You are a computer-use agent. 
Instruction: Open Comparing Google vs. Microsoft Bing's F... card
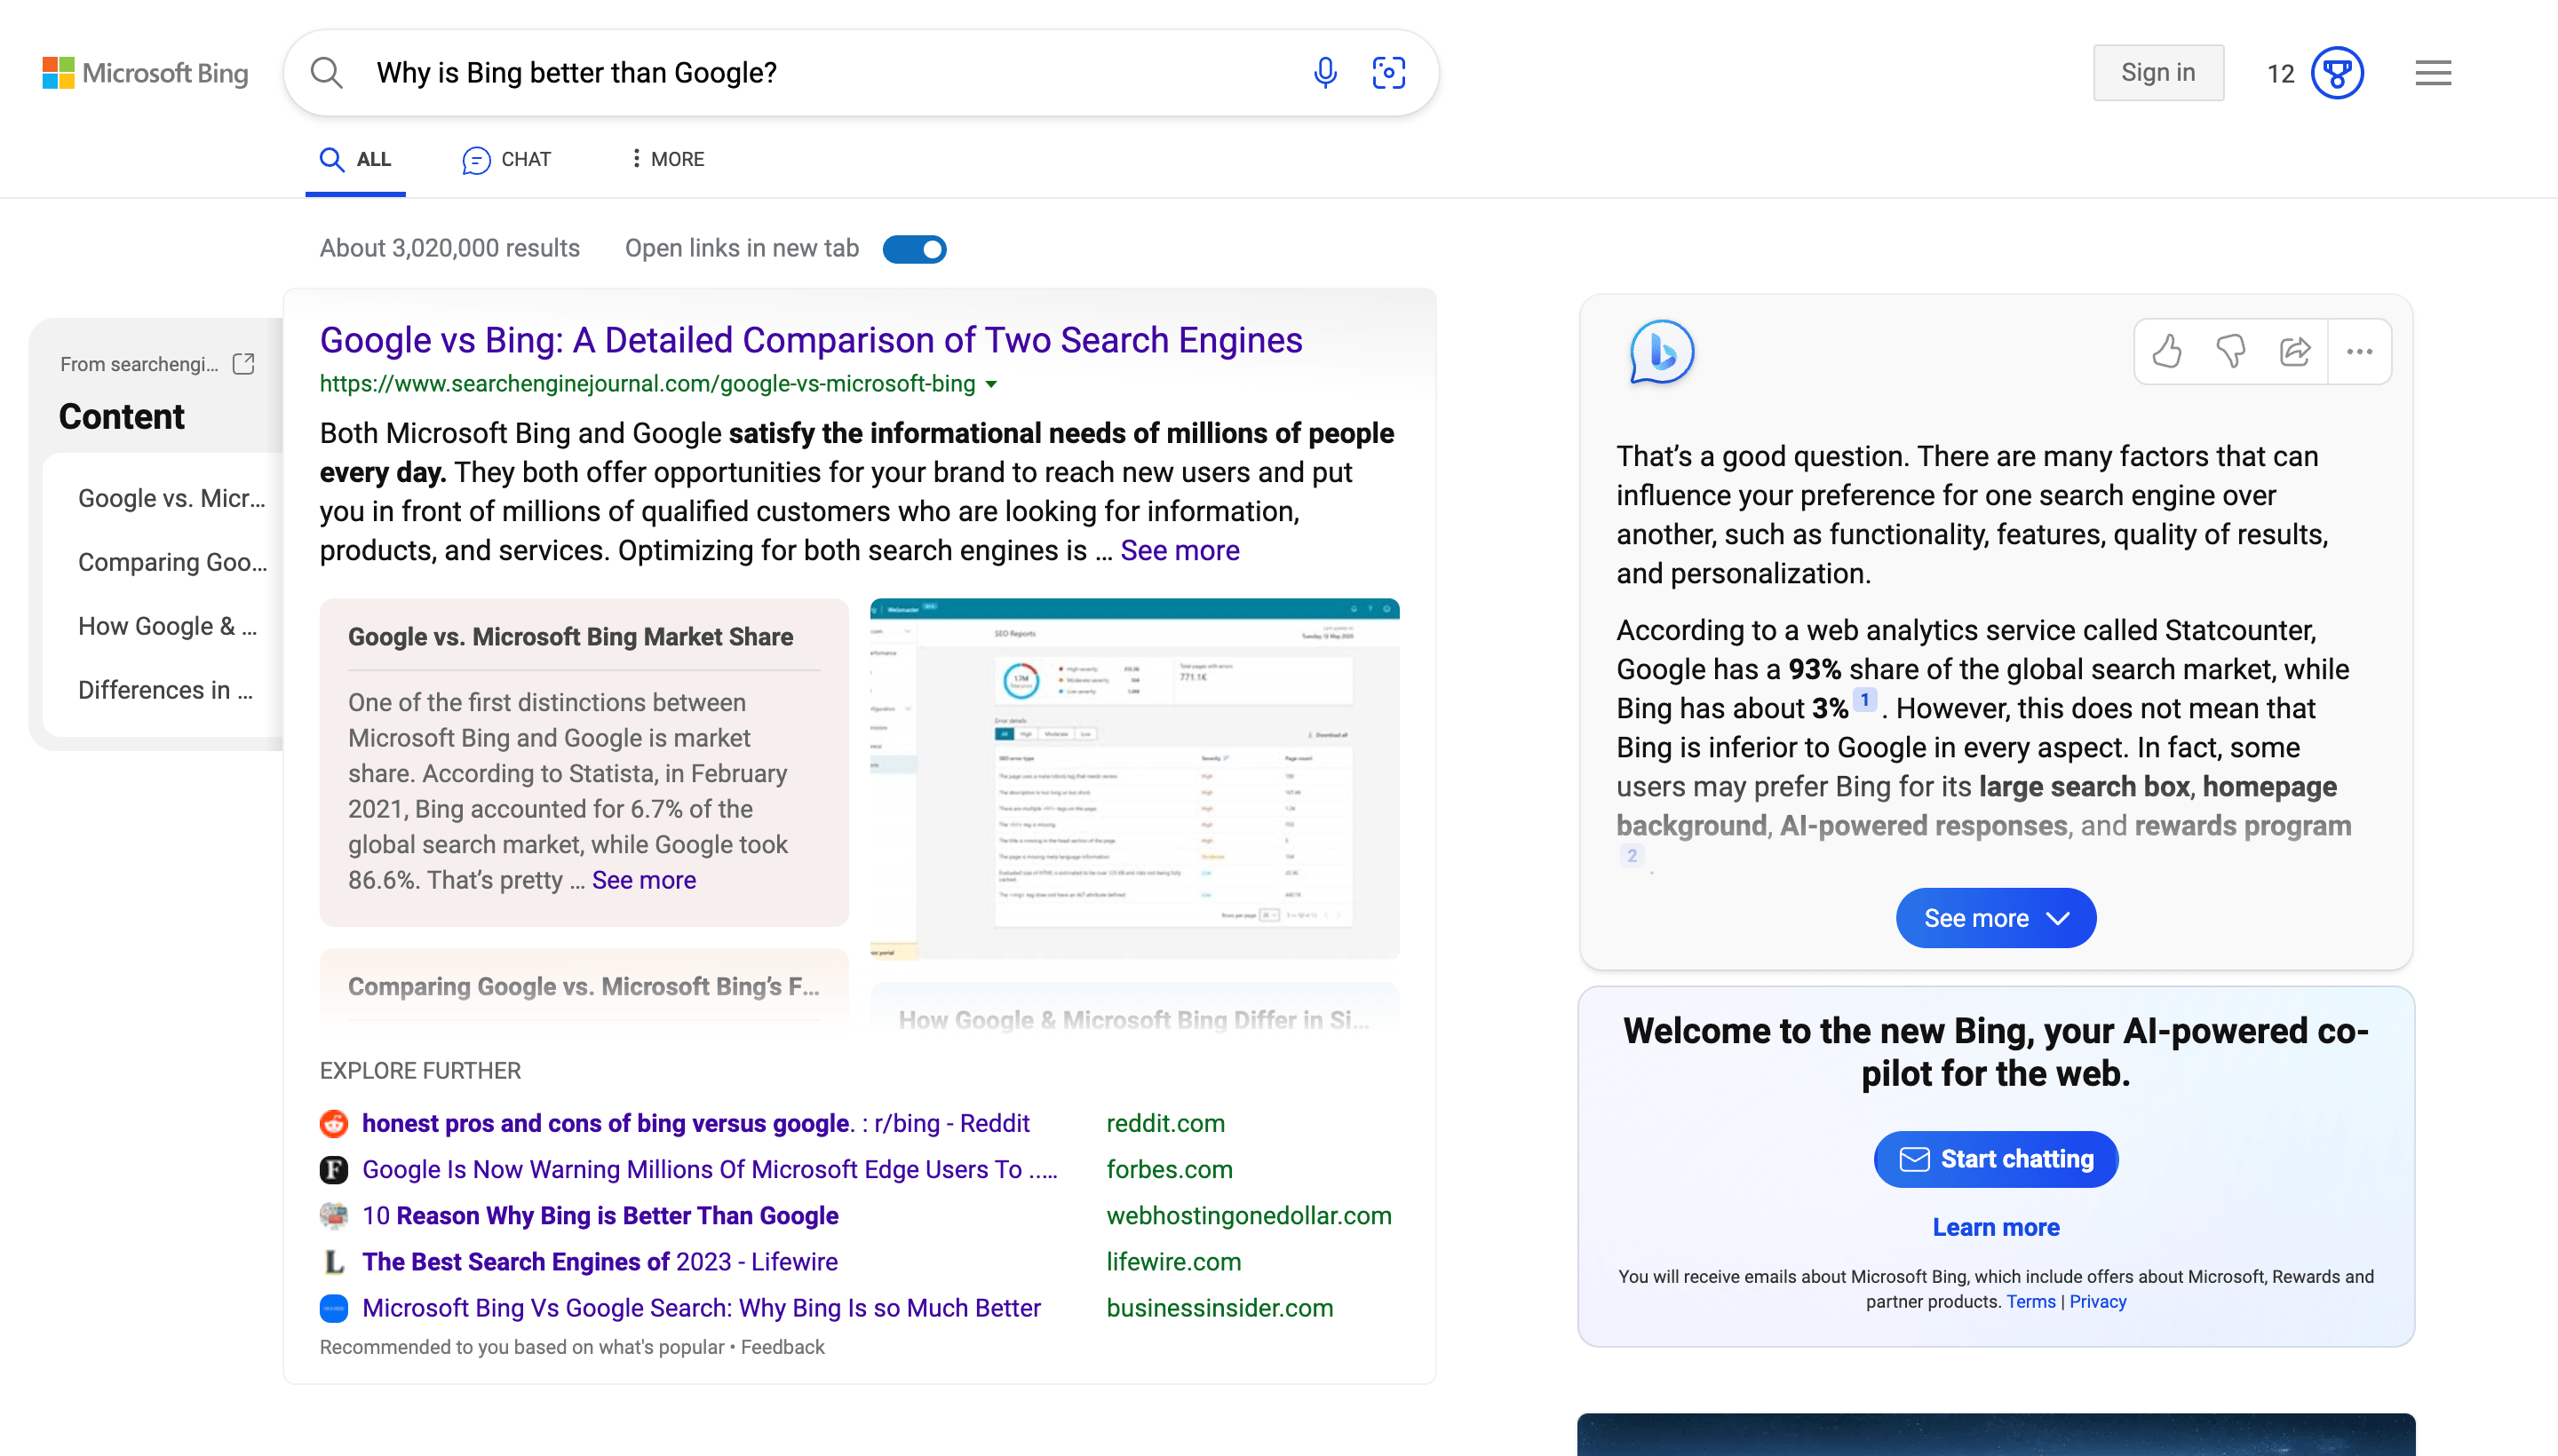584,987
